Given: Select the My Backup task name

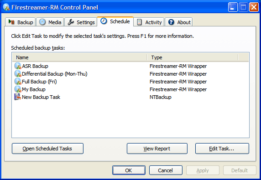Looking at the screenshot, I should point(34,89).
